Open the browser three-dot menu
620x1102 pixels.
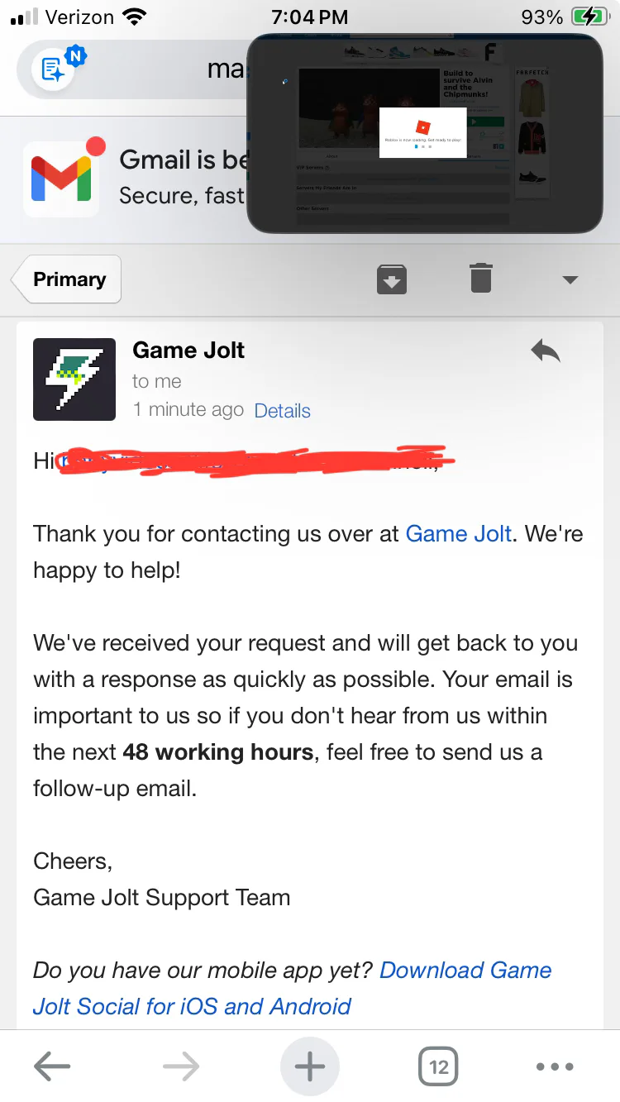[555, 1066]
